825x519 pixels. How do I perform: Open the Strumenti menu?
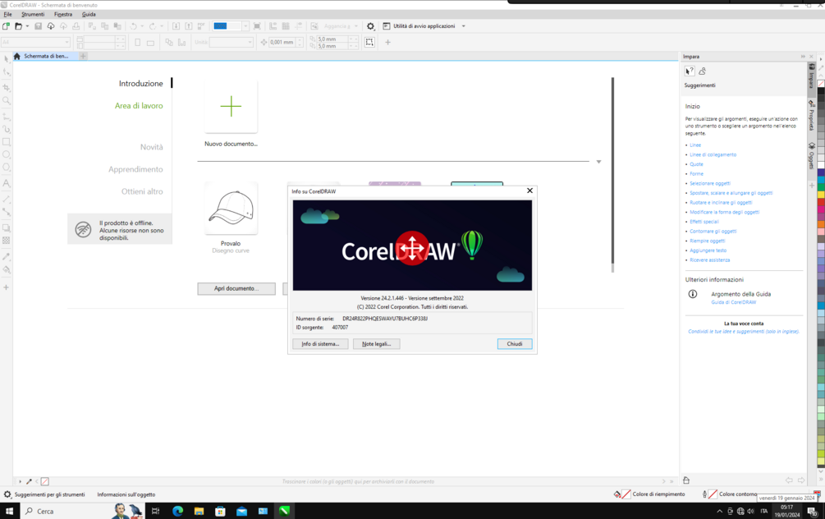(x=33, y=14)
